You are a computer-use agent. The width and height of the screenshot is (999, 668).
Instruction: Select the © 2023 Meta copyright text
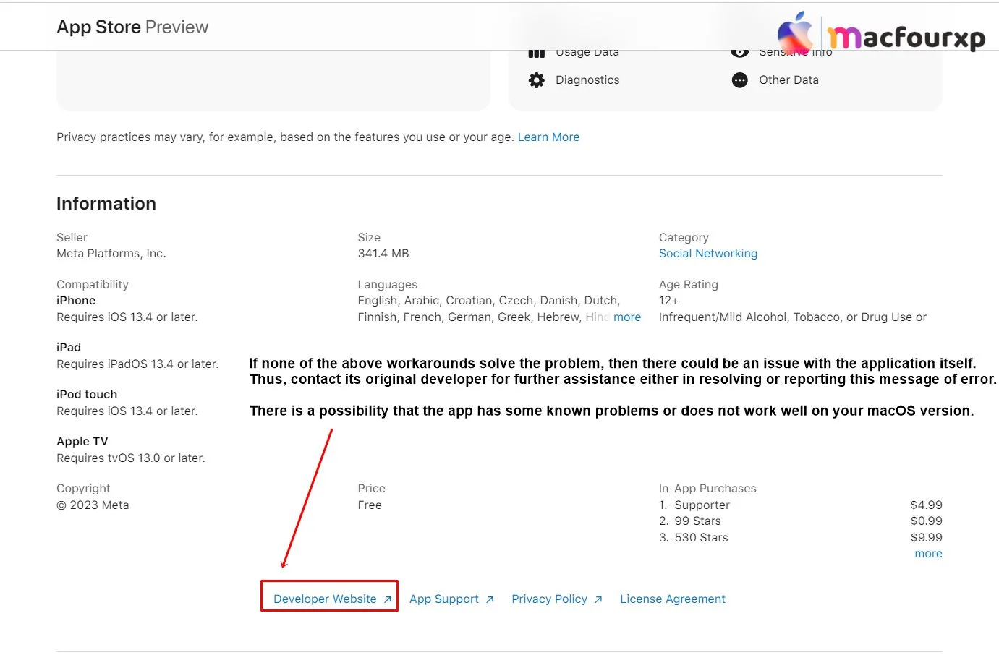93,505
